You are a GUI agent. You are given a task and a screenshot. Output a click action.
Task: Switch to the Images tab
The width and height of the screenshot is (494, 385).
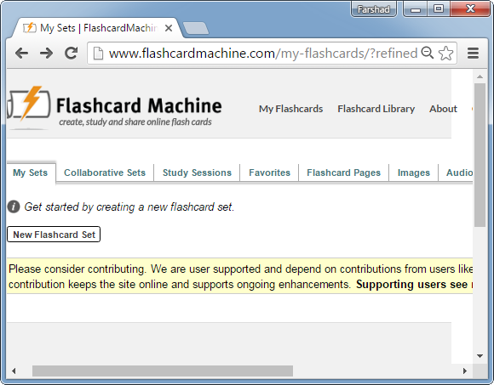point(414,173)
